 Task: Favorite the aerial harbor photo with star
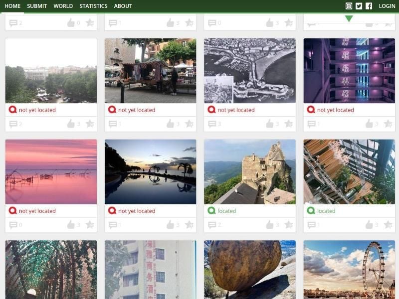click(289, 124)
